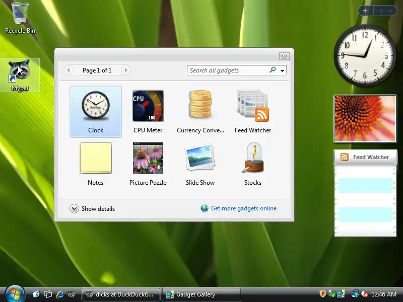Click sidebar next page arrow
The height and width of the screenshot is (302, 403).
[391, 11]
